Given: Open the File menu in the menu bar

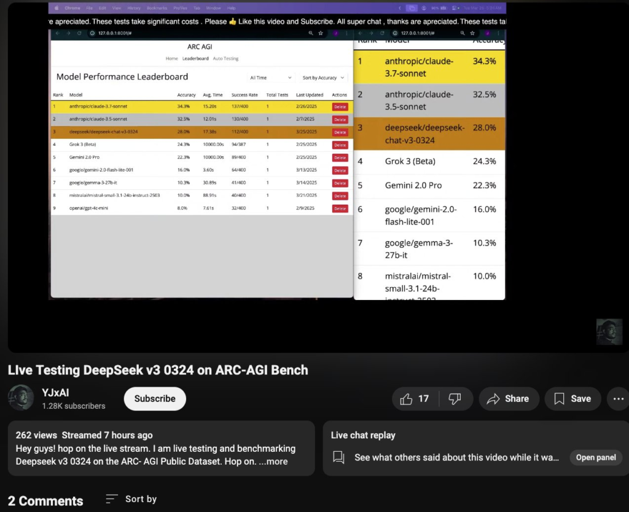Looking at the screenshot, I should [x=89, y=8].
